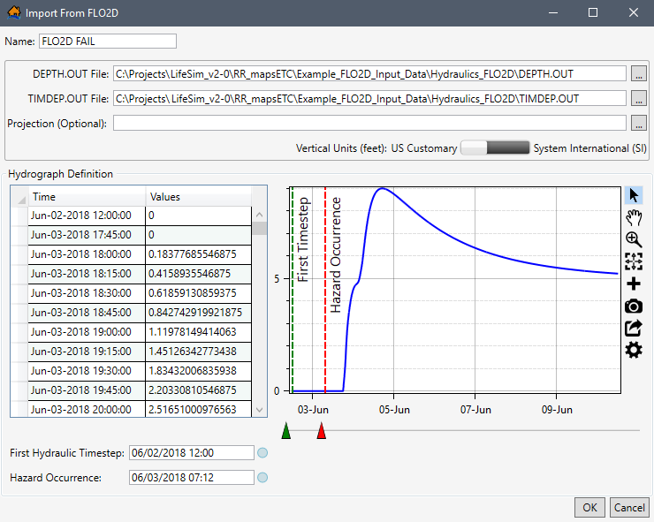The height and width of the screenshot is (522, 654).
Task: Click circle button beside Hazard Occurrence
Action: [262, 477]
